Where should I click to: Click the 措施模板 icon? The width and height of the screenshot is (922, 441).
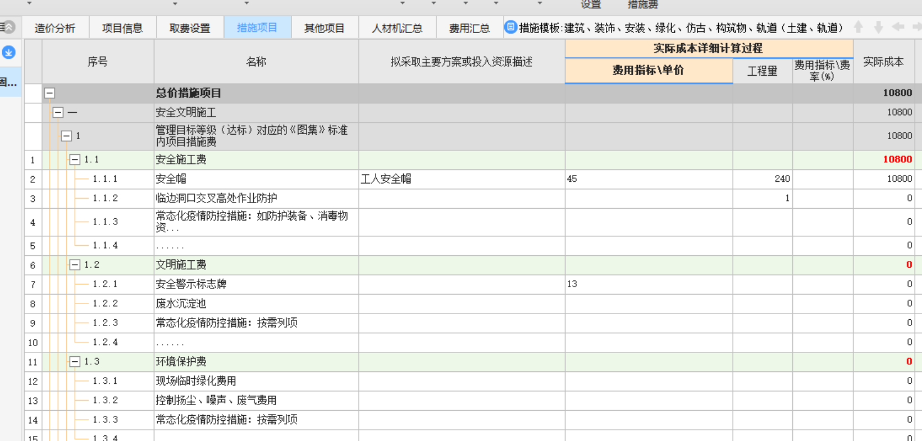coord(510,27)
